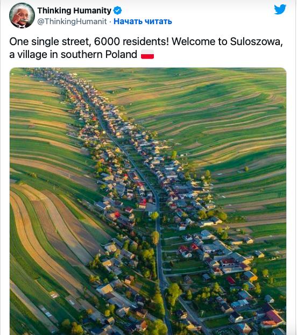This screenshot has height=335, width=297.
Task: Click the word Suloszowa in tweet
Action: 255,41
